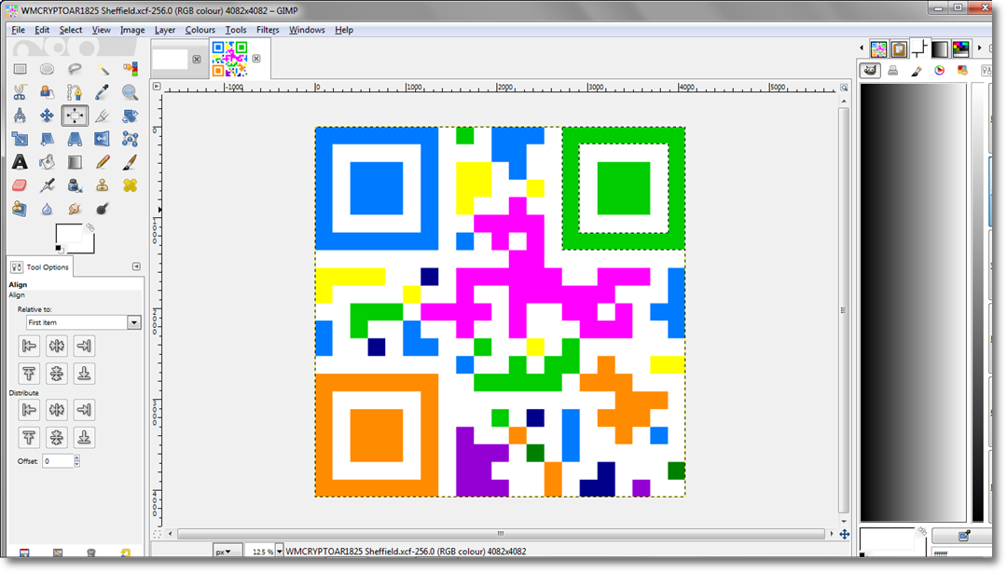
Task: Pick the Dodge/Burn tool
Action: click(x=103, y=209)
